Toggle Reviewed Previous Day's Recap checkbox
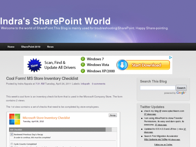 (x=12, y=134)
